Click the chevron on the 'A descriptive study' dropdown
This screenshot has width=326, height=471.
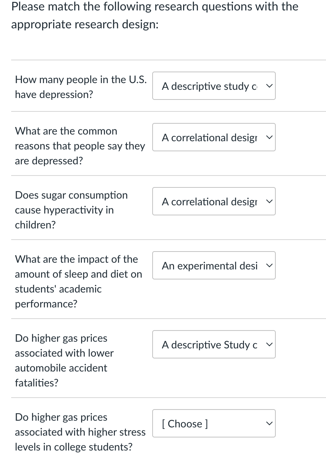pos(269,86)
